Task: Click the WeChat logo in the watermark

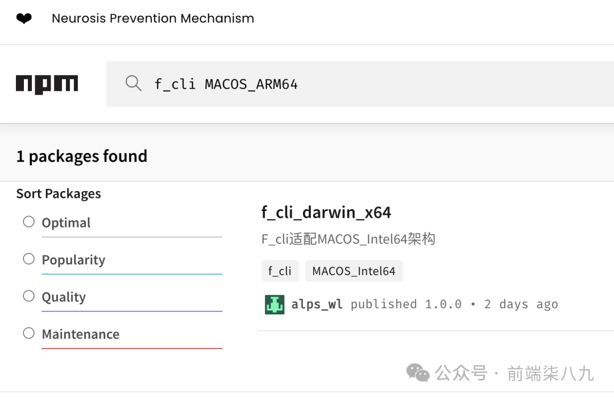Action: pyautogui.click(x=418, y=372)
